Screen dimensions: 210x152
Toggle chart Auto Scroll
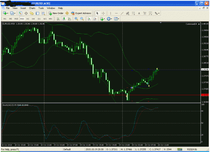tap(89, 19)
